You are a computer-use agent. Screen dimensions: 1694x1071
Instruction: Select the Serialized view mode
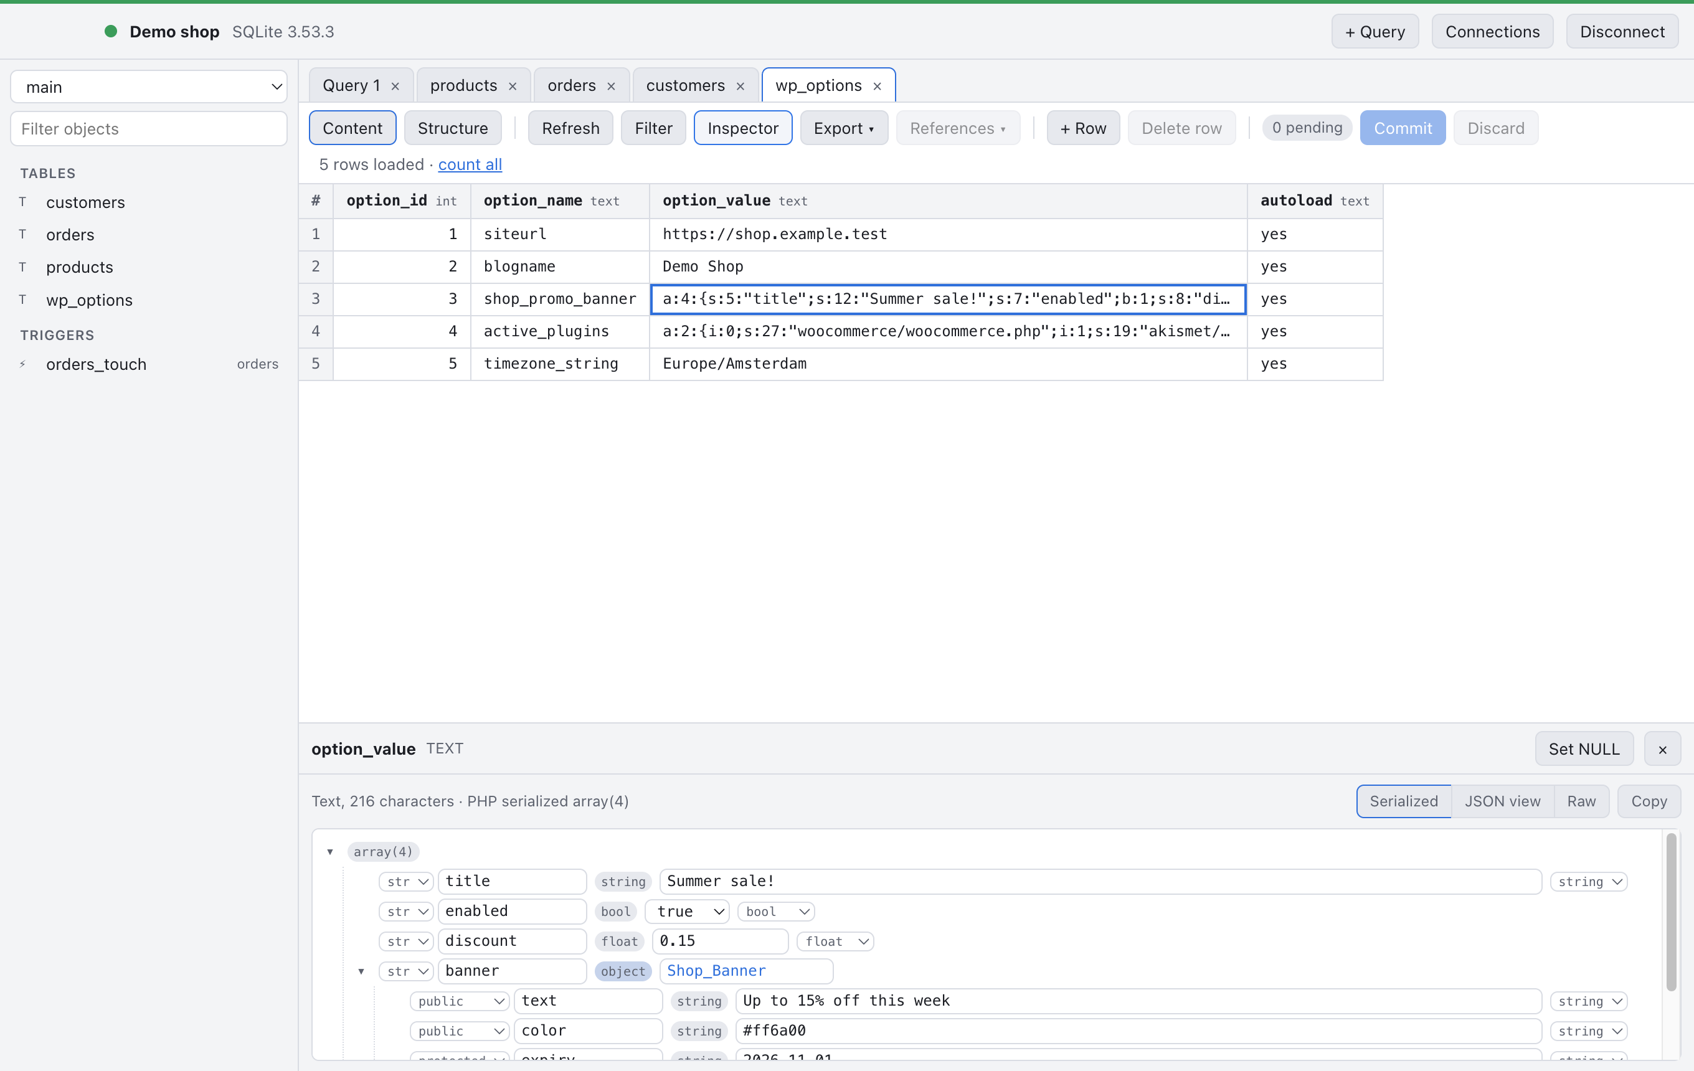tap(1403, 801)
